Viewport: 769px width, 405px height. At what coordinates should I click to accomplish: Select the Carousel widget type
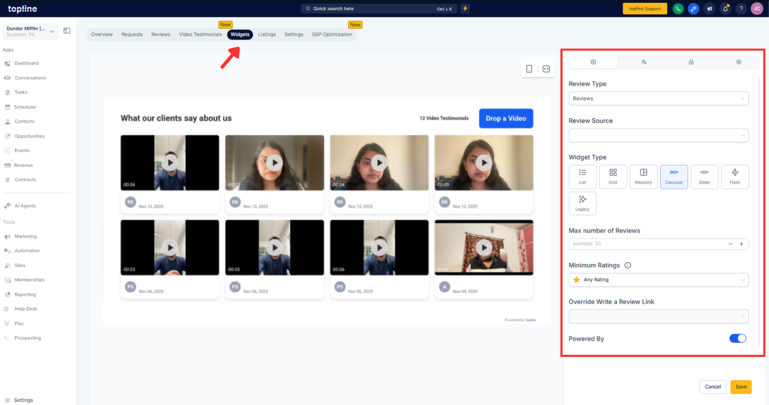pyautogui.click(x=674, y=177)
